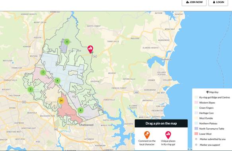
Task: Click the Heritage Core legend entry
Action: tap(206, 113)
